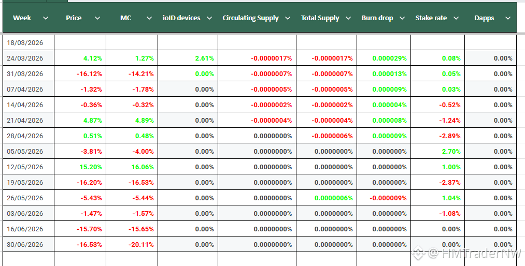
Task: Select the Burn drop cell -0.000009%
Action: 384,198
